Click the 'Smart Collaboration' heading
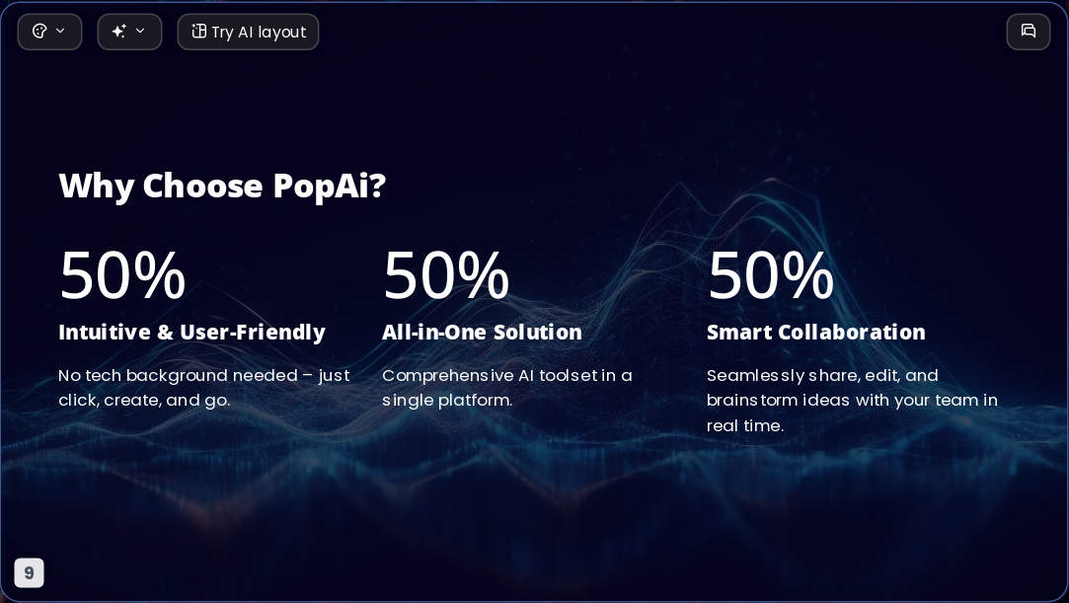The height and width of the screenshot is (603, 1069). click(x=816, y=333)
